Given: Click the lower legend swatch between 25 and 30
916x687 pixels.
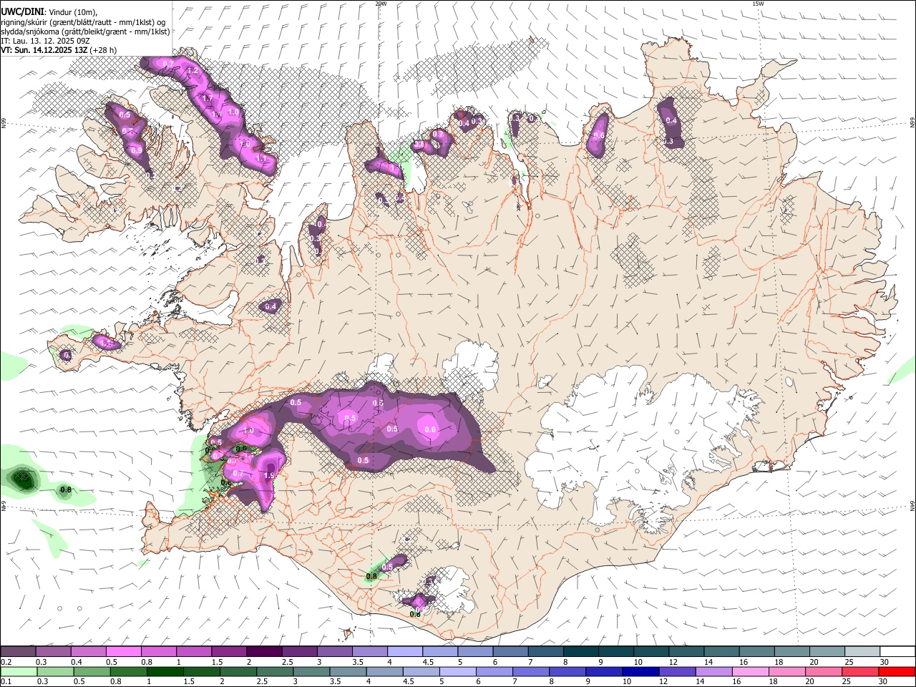Looking at the screenshot, I should pos(862,671).
